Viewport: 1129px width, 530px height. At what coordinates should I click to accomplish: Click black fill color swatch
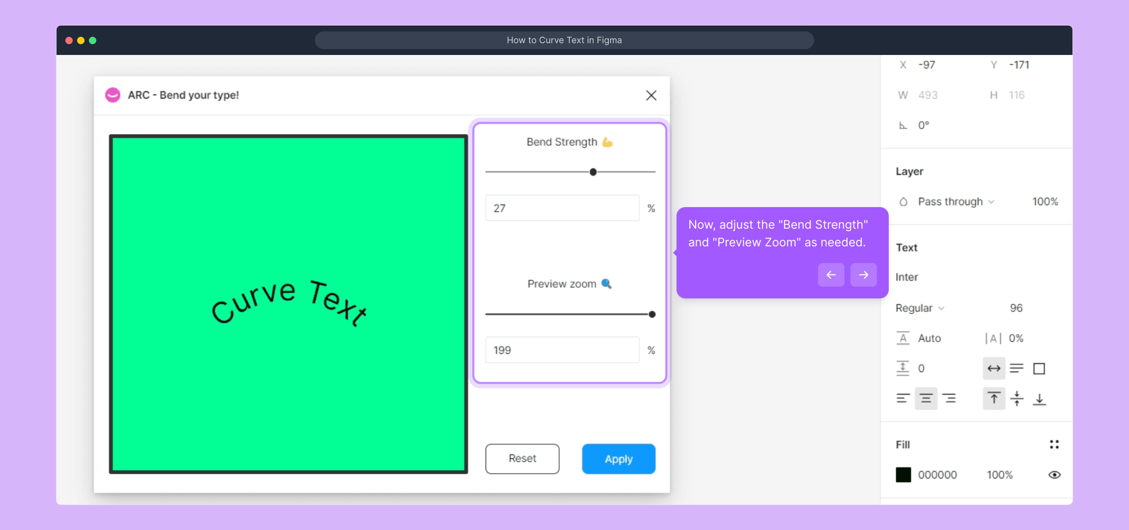tap(903, 475)
